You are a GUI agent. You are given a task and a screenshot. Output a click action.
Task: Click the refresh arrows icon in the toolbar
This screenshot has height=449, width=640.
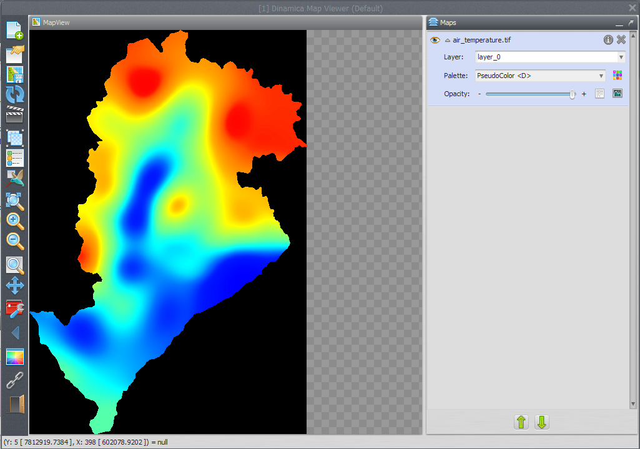pos(14,95)
